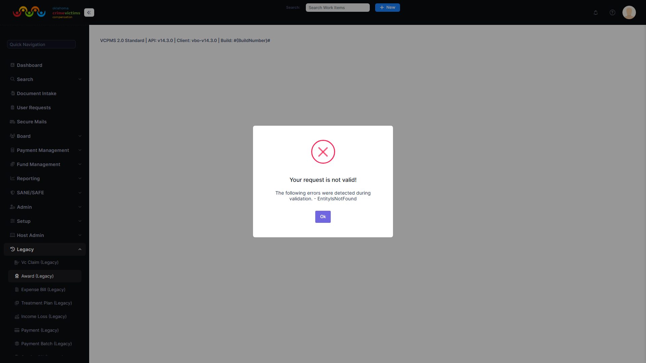Click the Payment Batch (Legacy) stack icon
The height and width of the screenshot is (363, 646).
(17, 344)
